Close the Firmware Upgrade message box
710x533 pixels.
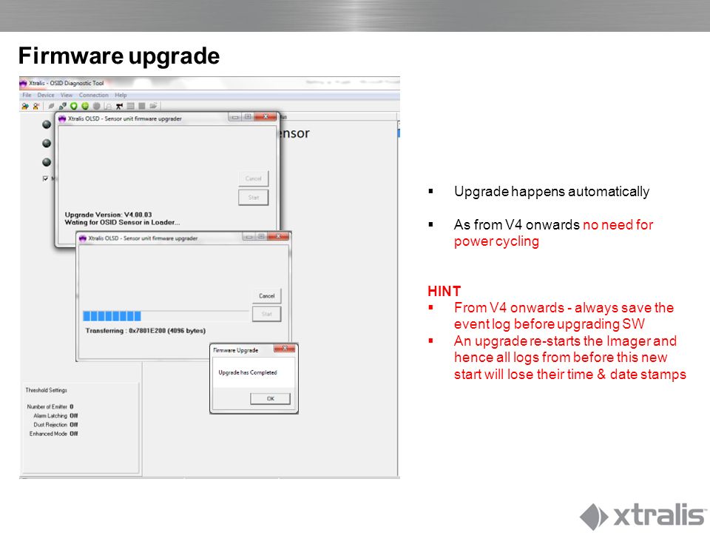point(285,349)
